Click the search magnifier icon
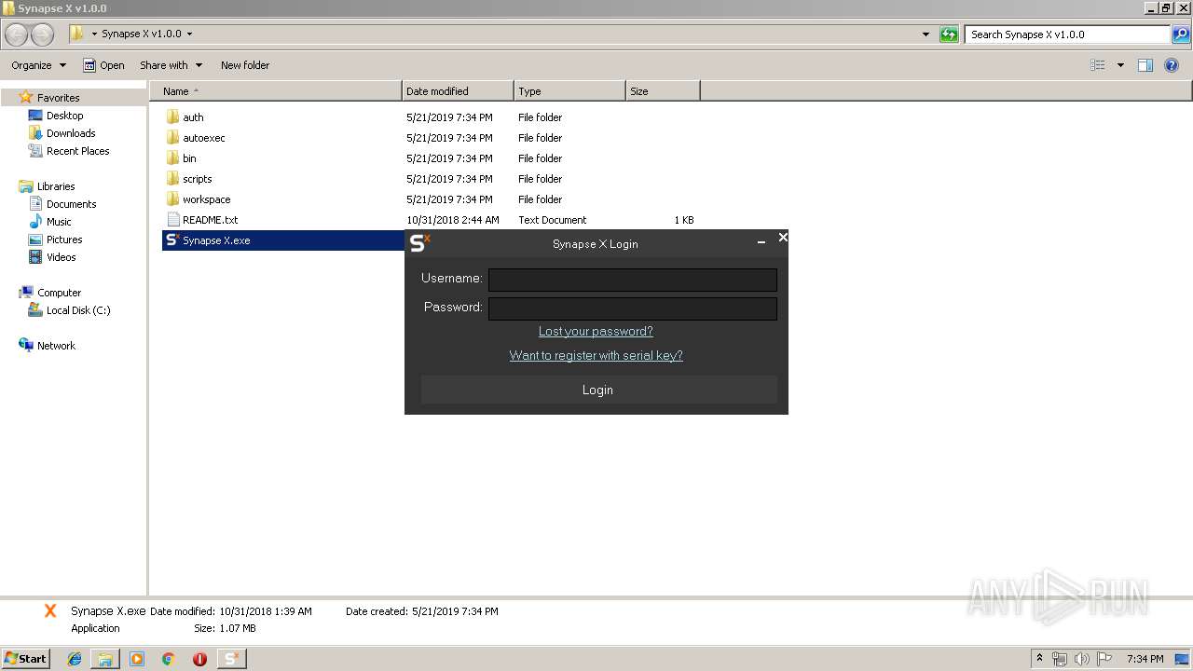The height and width of the screenshot is (671, 1193). [1180, 34]
